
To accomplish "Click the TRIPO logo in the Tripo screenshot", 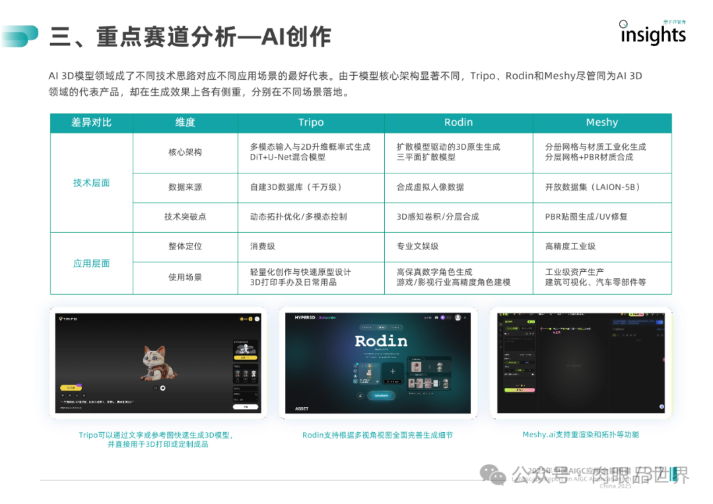I will coord(68,319).
